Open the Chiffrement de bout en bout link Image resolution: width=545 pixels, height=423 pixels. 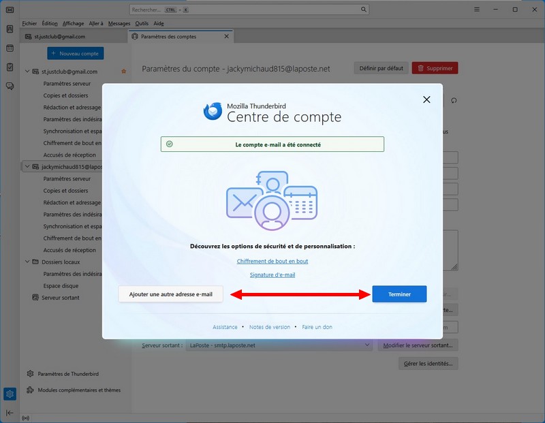pos(272,261)
